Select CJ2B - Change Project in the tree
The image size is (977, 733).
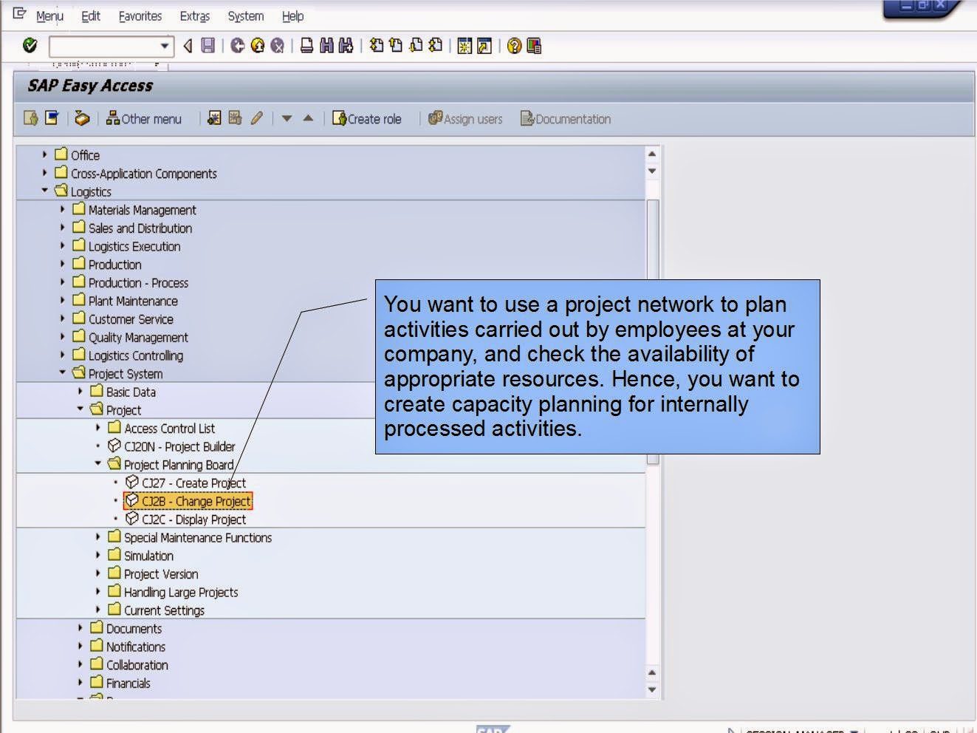[x=191, y=501]
